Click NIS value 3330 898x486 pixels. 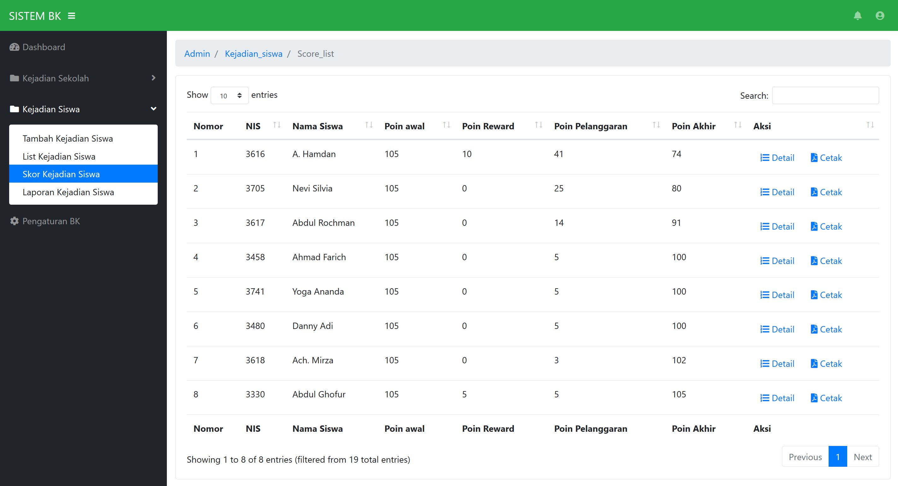[x=255, y=394]
